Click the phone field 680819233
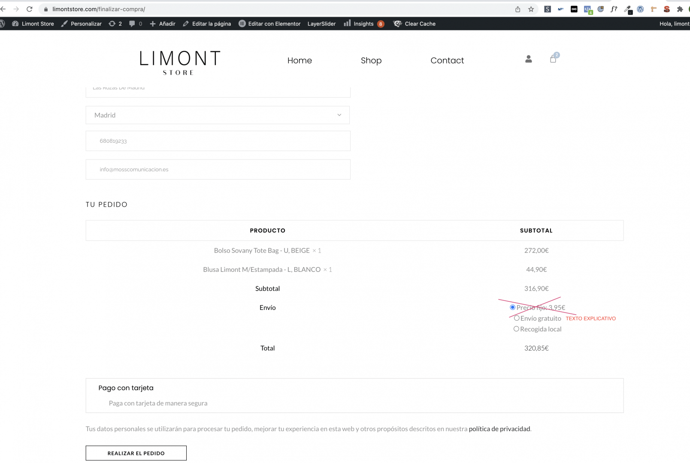Viewport: 690px width, 463px height. coord(218,141)
